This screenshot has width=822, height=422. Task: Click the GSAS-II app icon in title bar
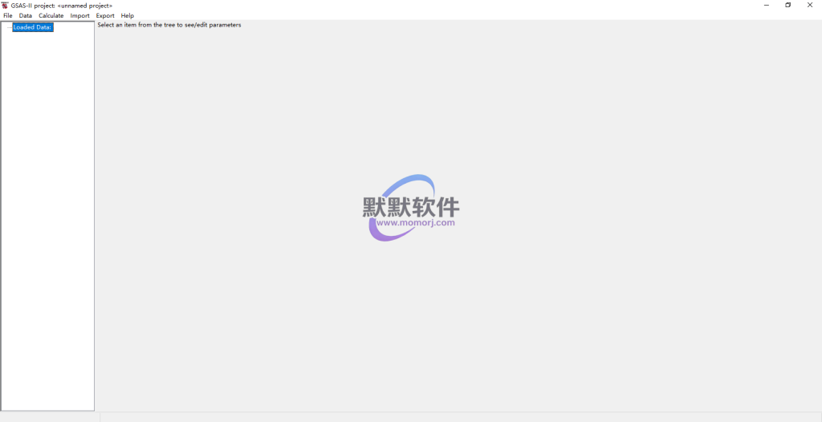coord(5,5)
